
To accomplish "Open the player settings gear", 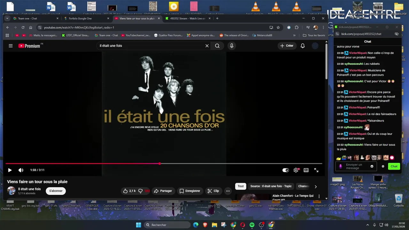I will [296, 170].
